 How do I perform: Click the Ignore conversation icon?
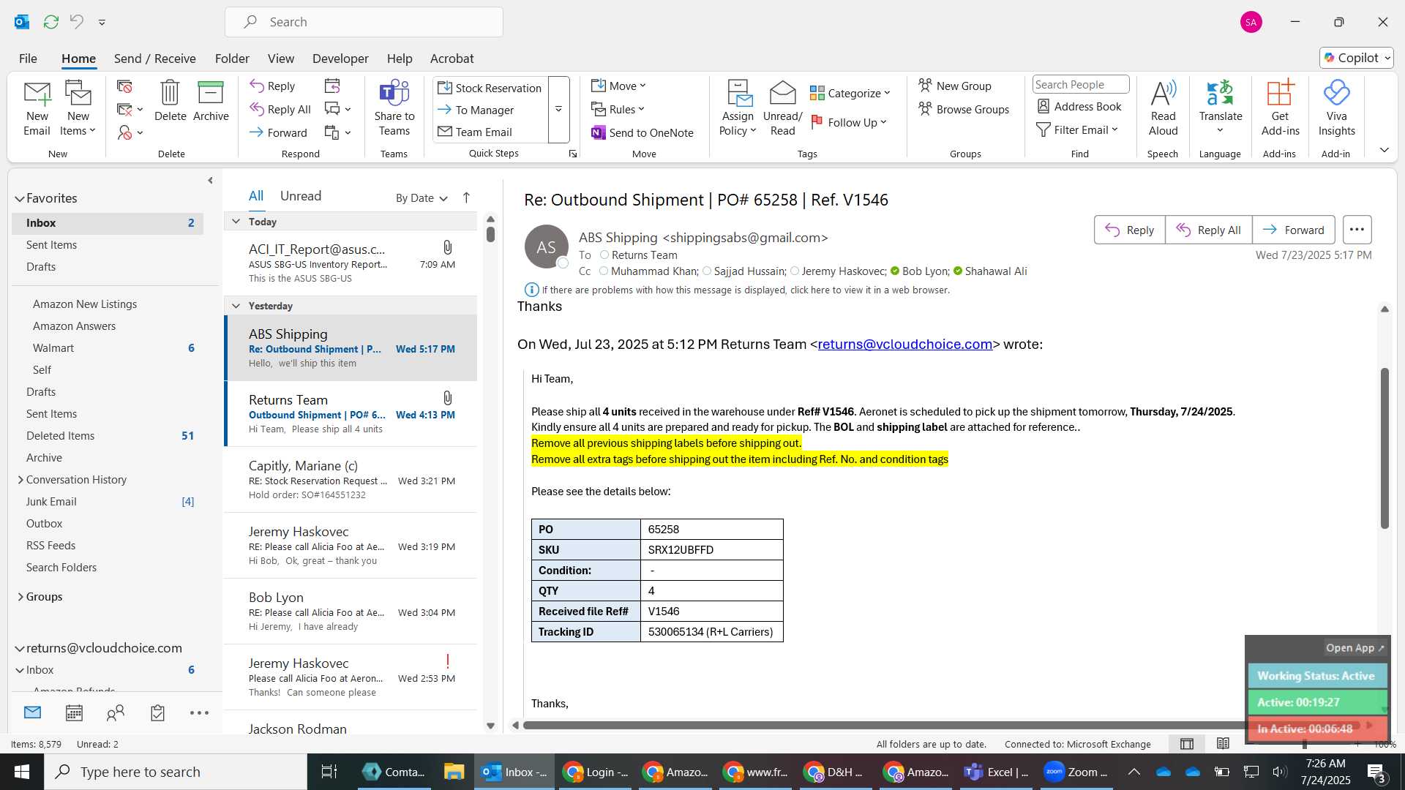click(x=124, y=86)
